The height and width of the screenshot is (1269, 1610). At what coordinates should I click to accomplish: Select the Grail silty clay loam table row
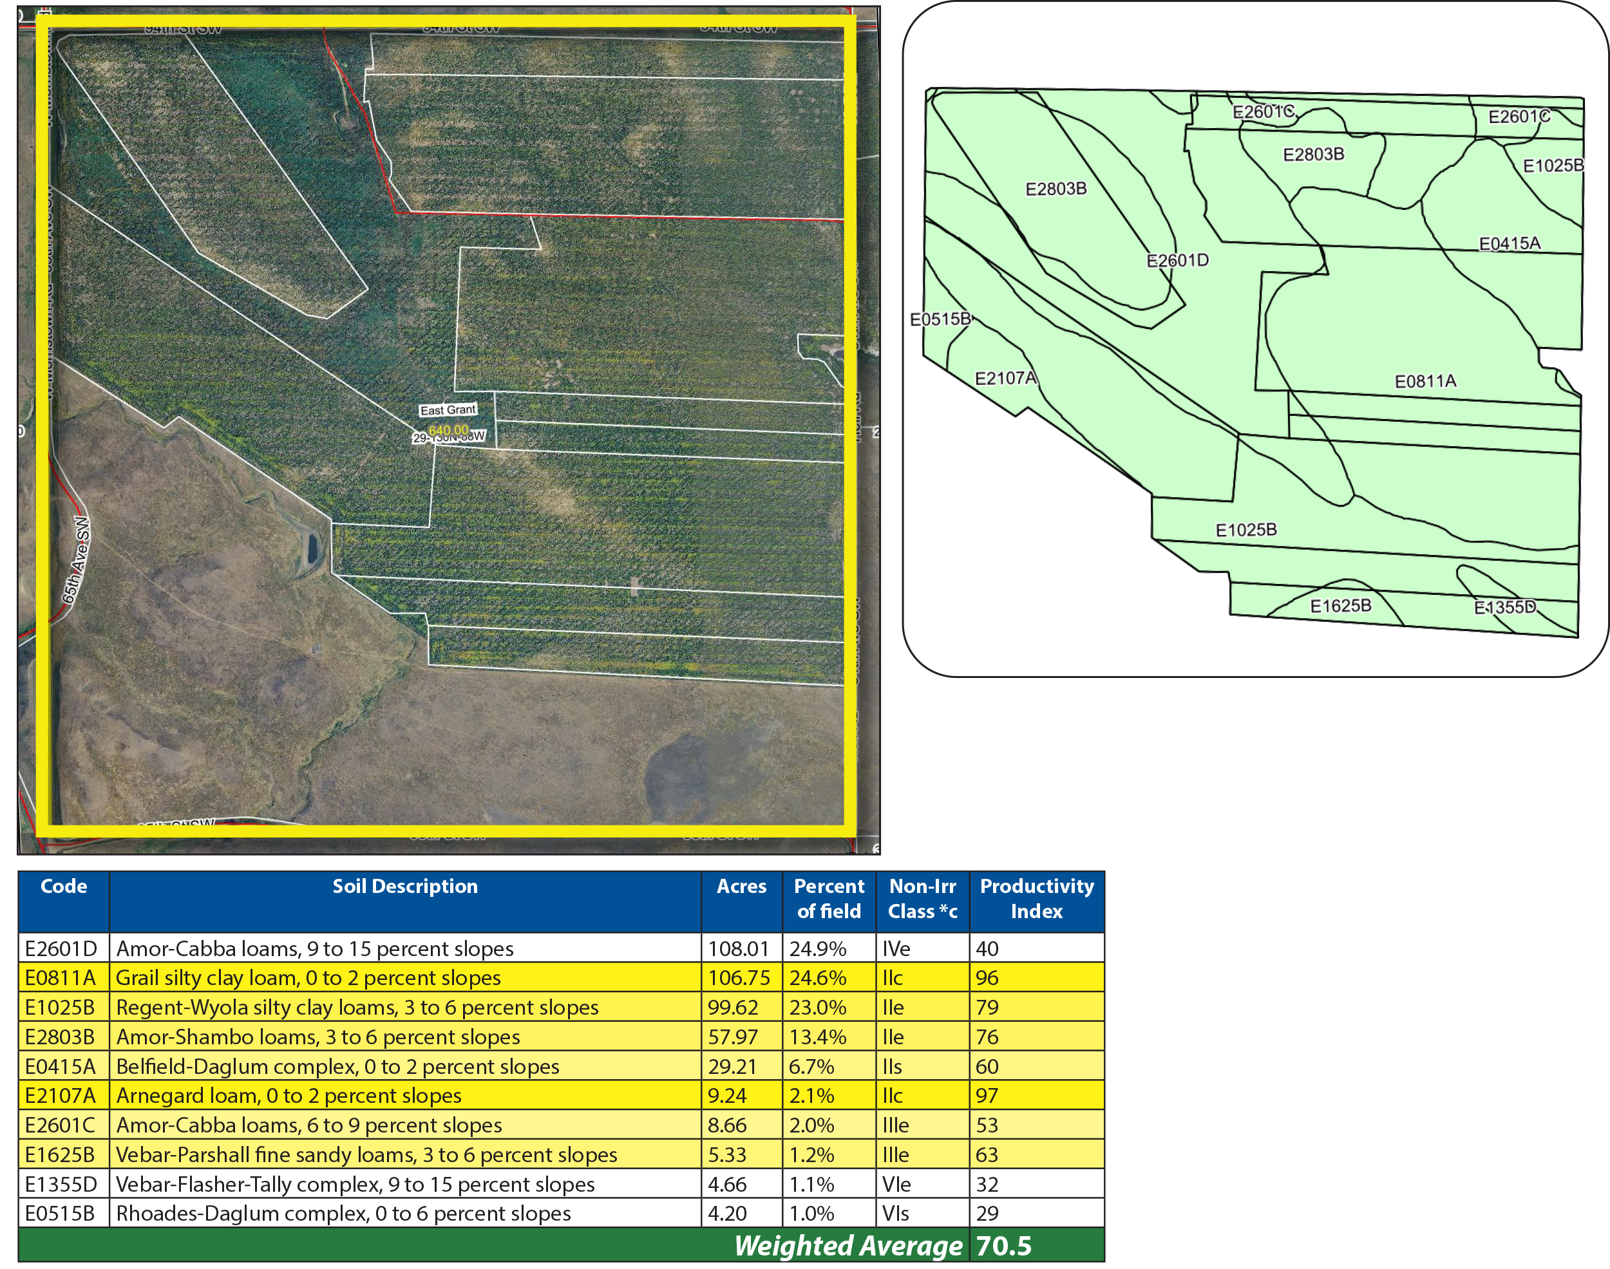pos(308,978)
